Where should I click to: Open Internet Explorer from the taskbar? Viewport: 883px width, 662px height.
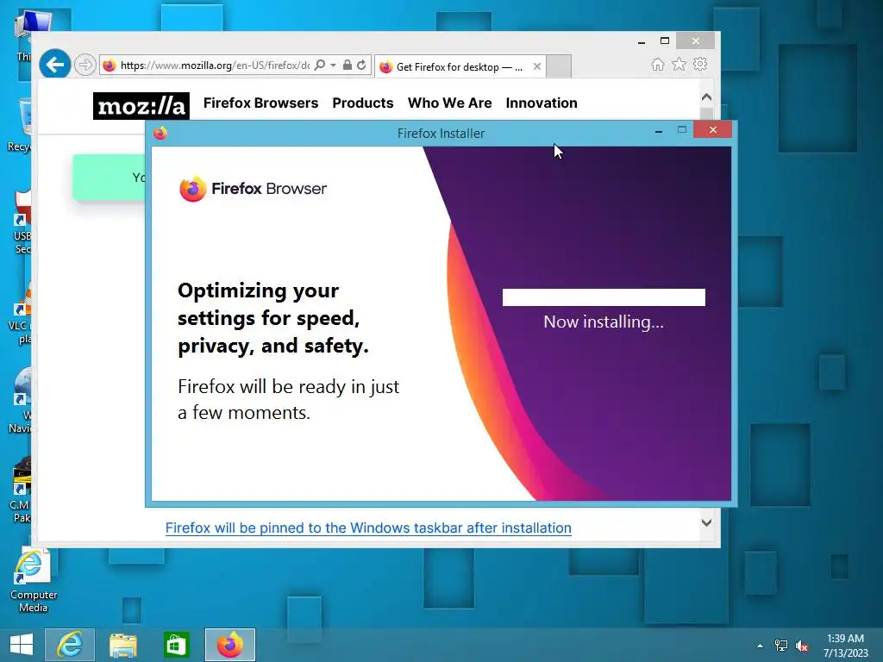70,645
